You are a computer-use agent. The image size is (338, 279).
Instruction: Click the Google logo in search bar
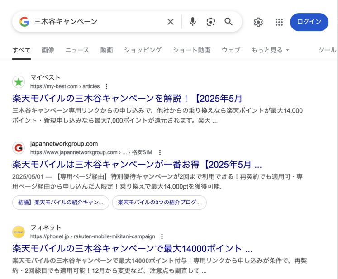pyautogui.click(x=24, y=22)
